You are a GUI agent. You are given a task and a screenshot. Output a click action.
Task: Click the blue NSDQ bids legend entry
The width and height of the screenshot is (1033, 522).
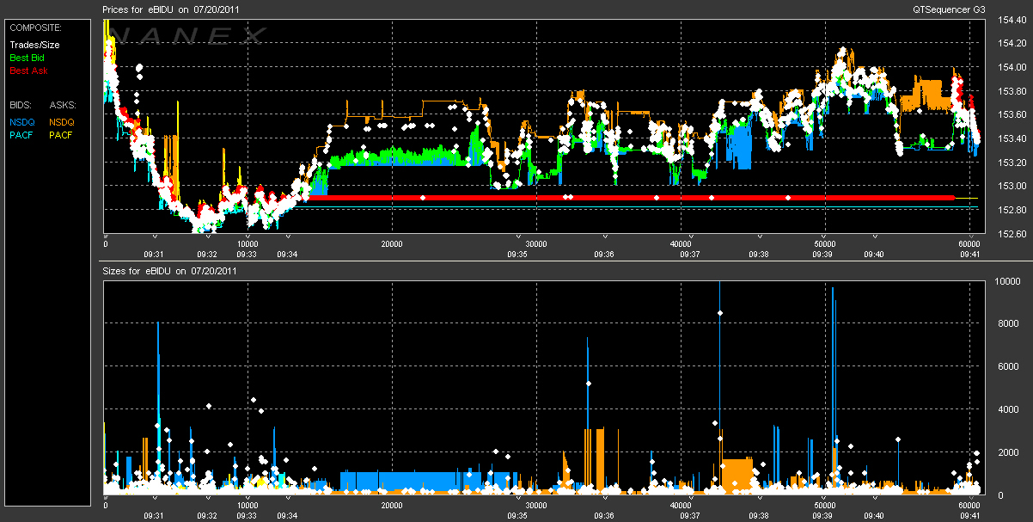22,122
